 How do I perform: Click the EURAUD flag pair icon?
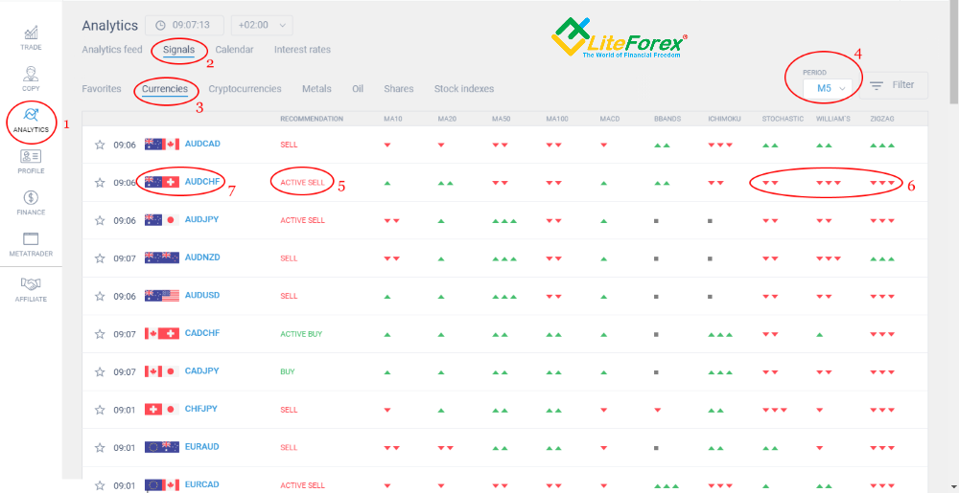pyautogui.click(x=162, y=447)
